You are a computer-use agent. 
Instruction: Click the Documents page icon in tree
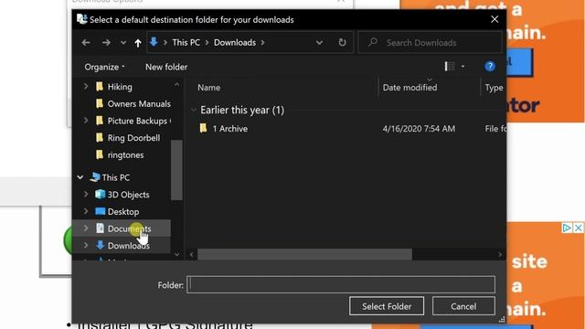pos(100,228)
